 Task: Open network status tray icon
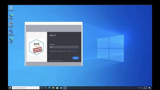click(140, 88)
